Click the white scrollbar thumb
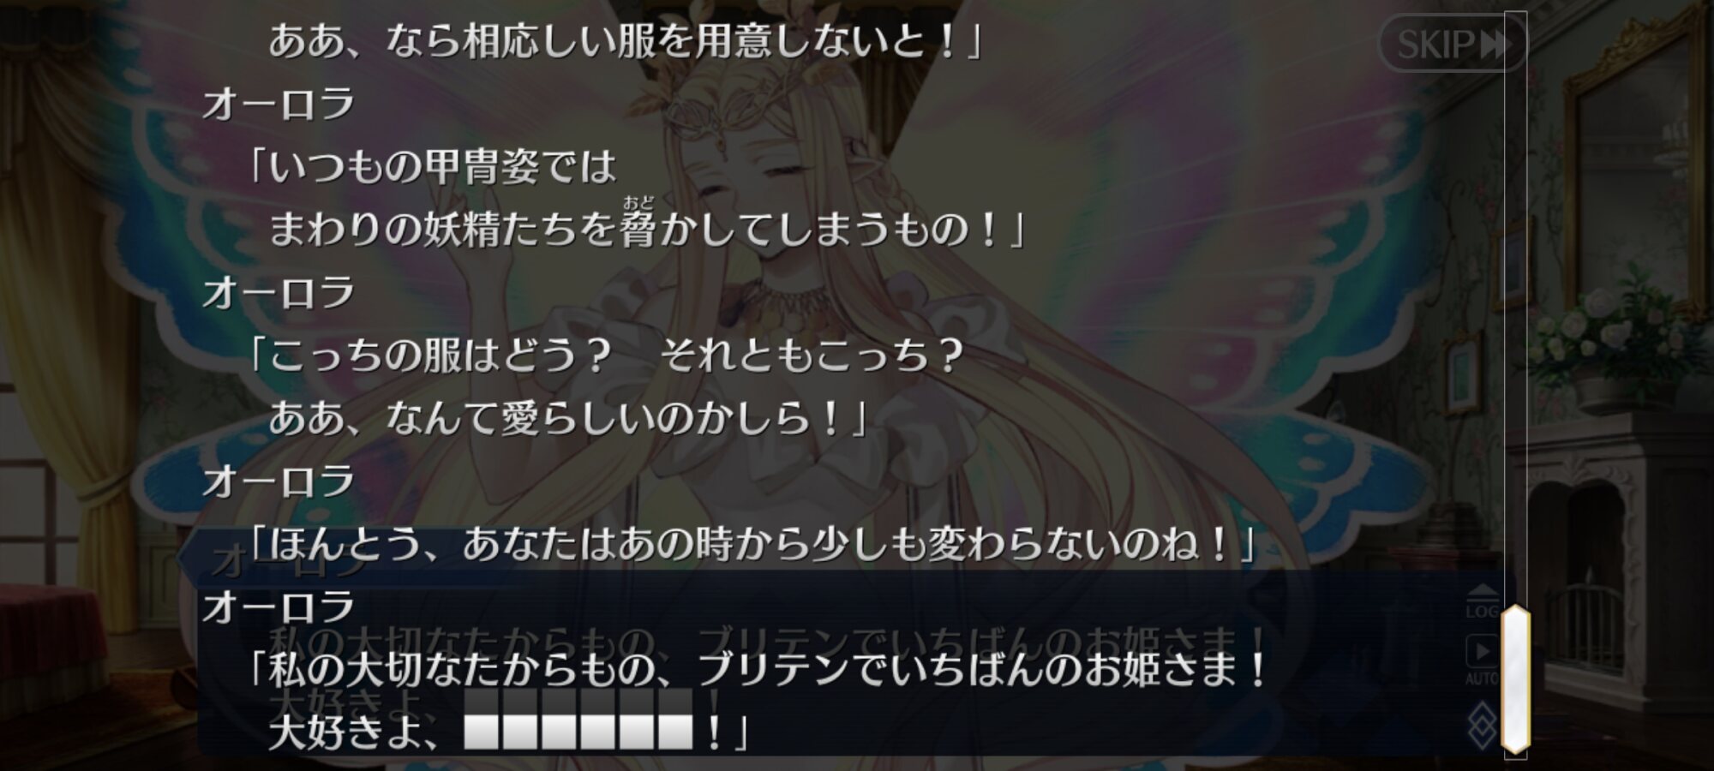 1515,679
